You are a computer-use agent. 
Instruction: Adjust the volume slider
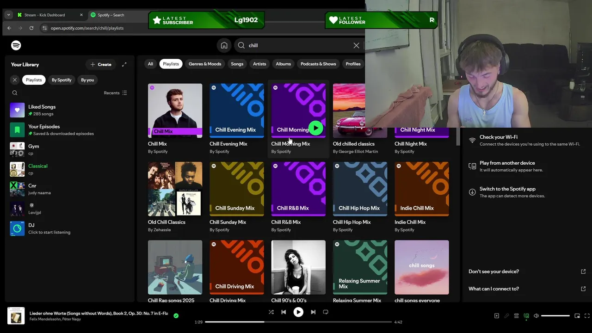tap(555, 316)
